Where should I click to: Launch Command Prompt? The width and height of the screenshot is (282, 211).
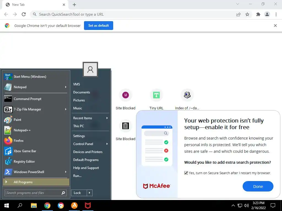click(x=36, y=99)
